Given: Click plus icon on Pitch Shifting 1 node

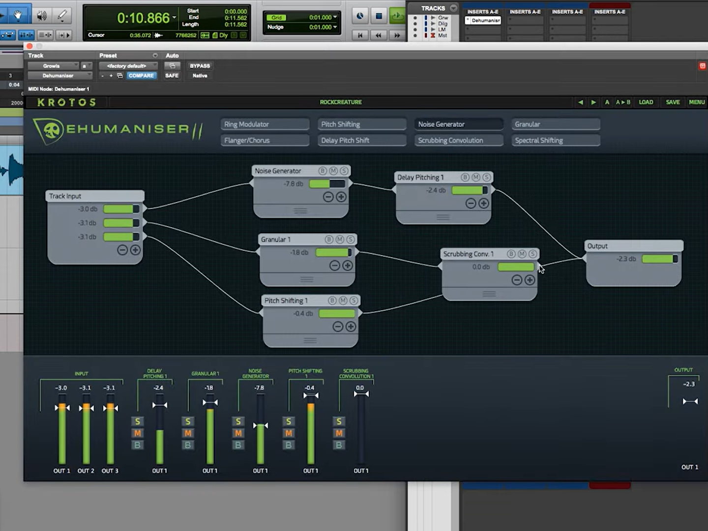Looking at the screenshot, I should (351, 326).
